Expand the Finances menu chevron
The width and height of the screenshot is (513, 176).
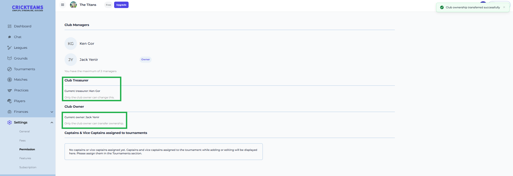52,112
